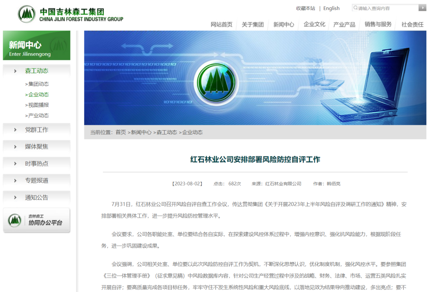The image size is (428, 292).
Task: Click 新闻中心 in the breadcrumb path
Action: tap(141, 132)
